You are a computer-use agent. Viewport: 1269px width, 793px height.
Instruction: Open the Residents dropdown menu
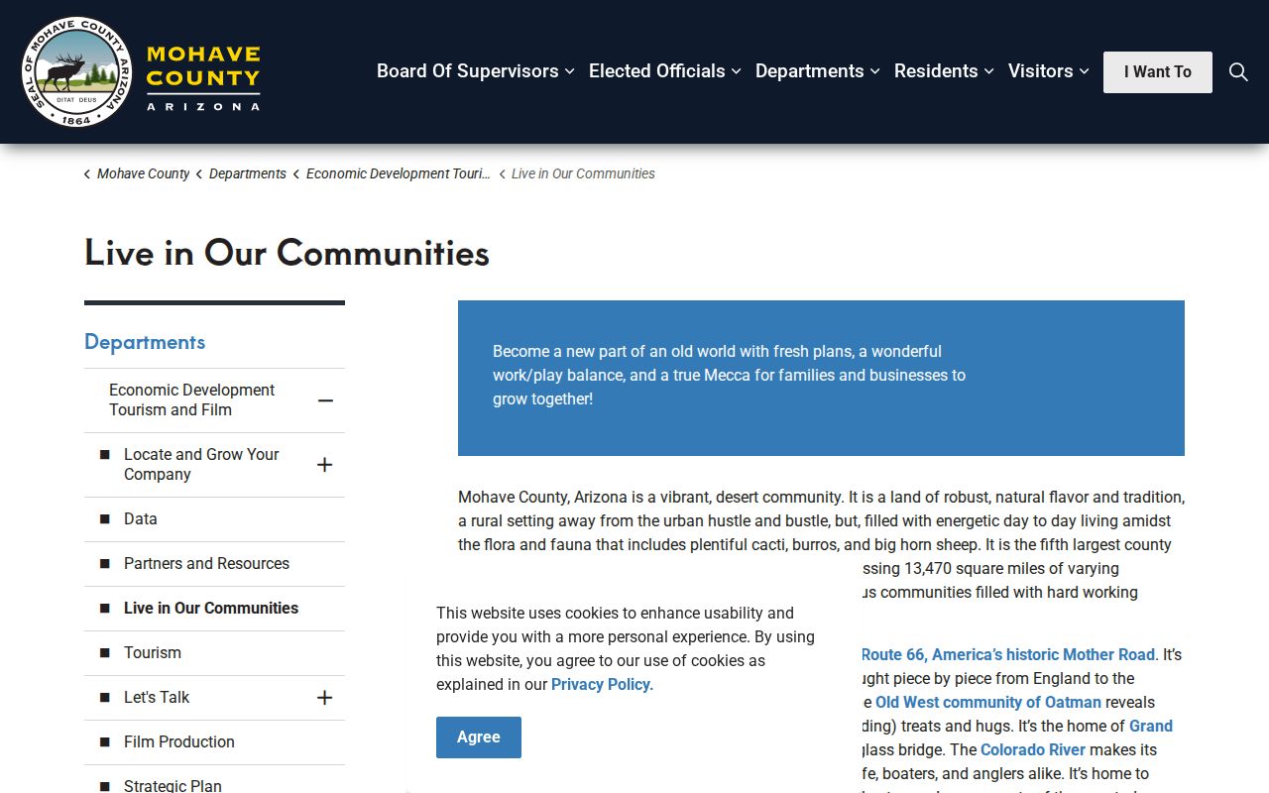point(944,71)
